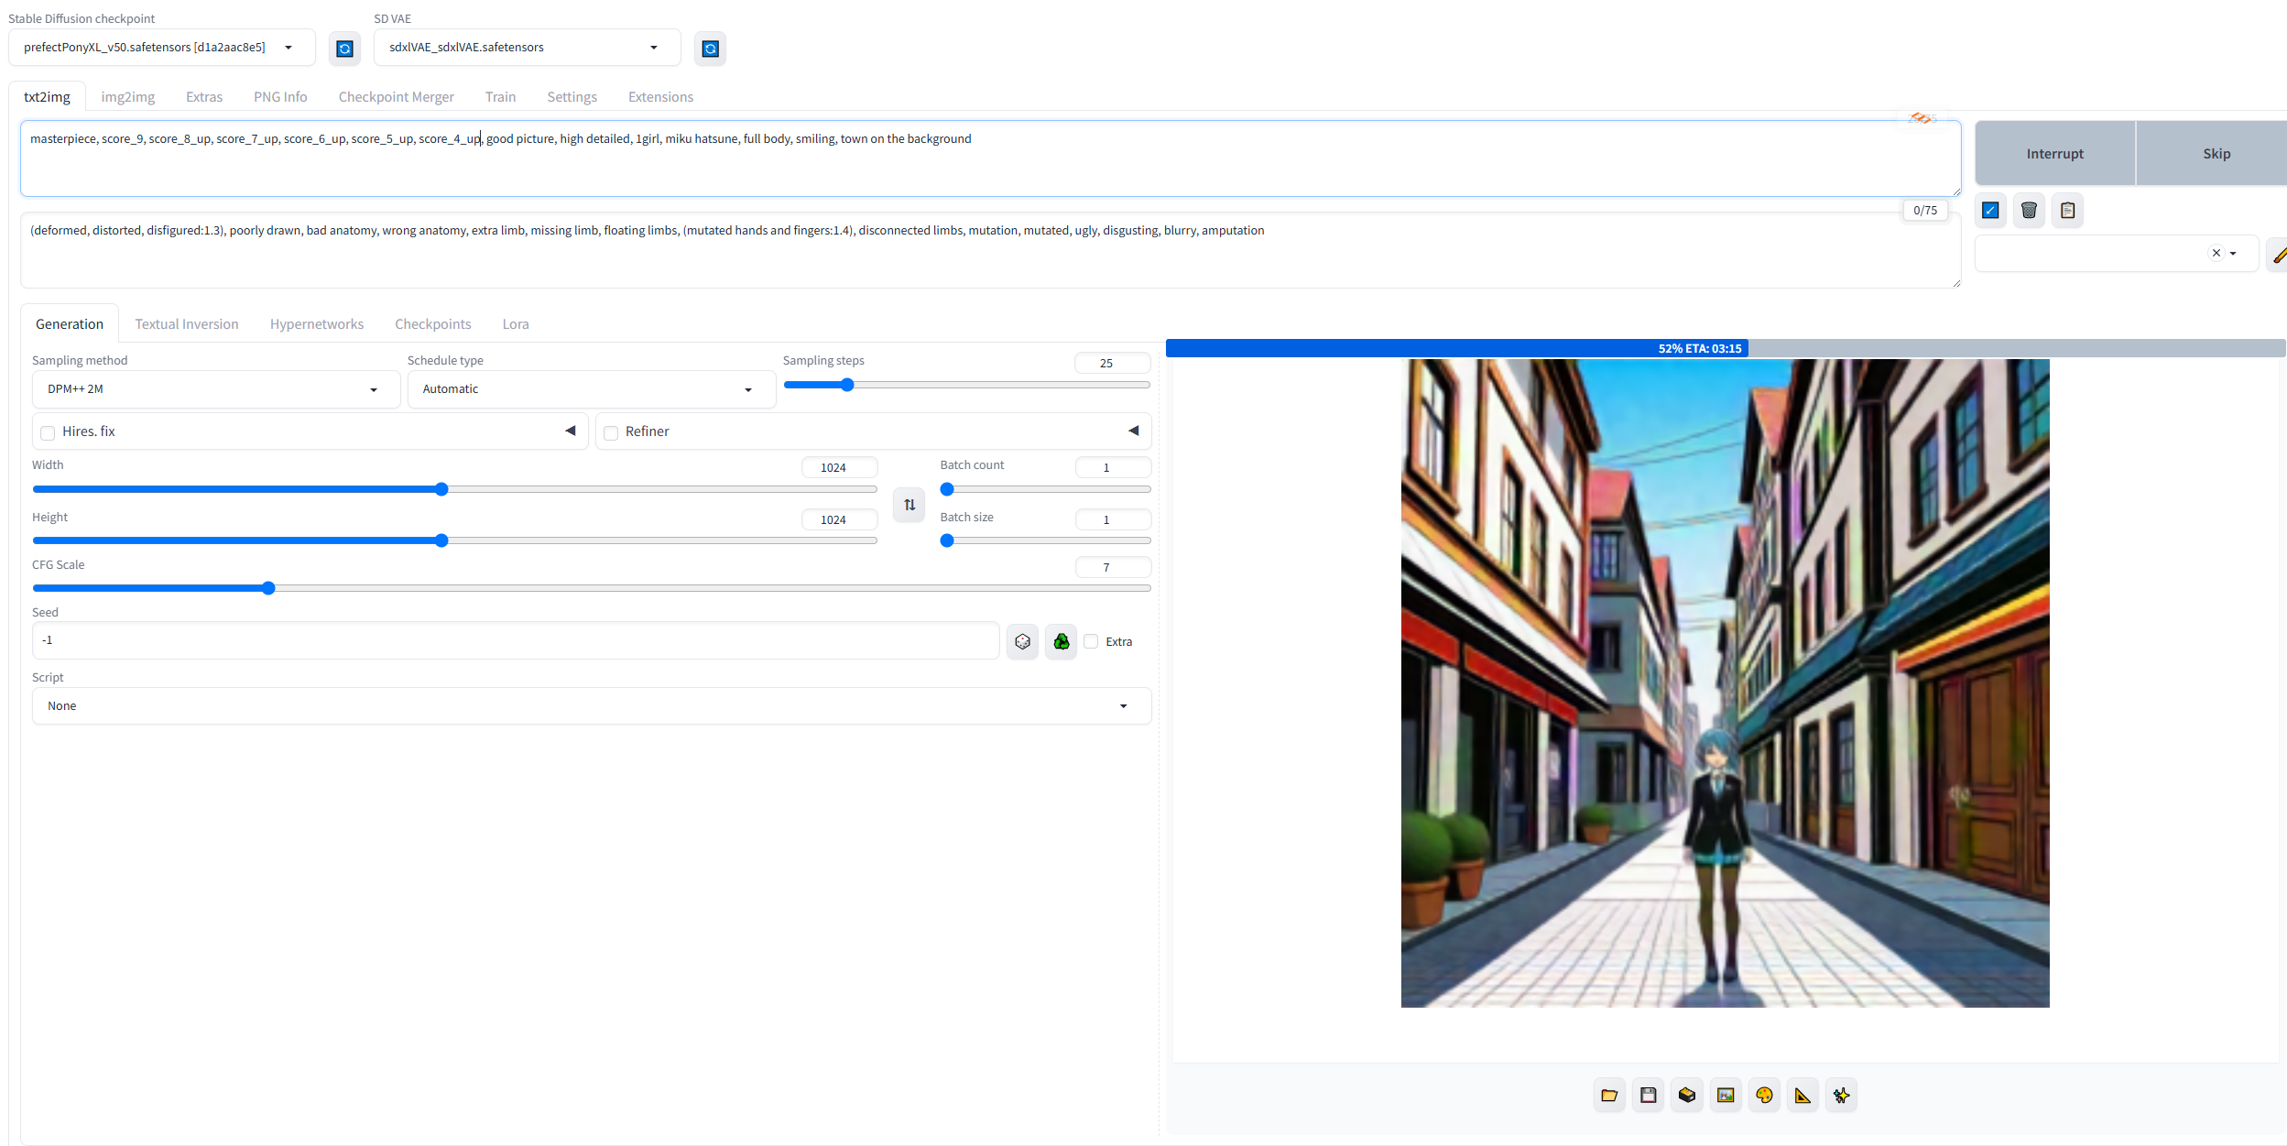Image resolution: width=2287 pixels, height=1146 pixels.
Task: Switch to the Lora tab
Action: [516, 324]
